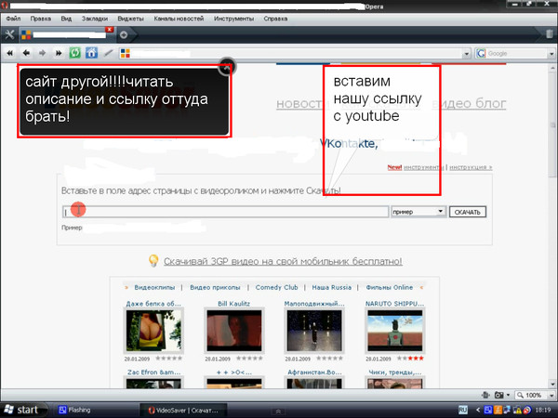Open the Фильмы Online category link
The image size is (558, 418).
(x=390, y=287)
